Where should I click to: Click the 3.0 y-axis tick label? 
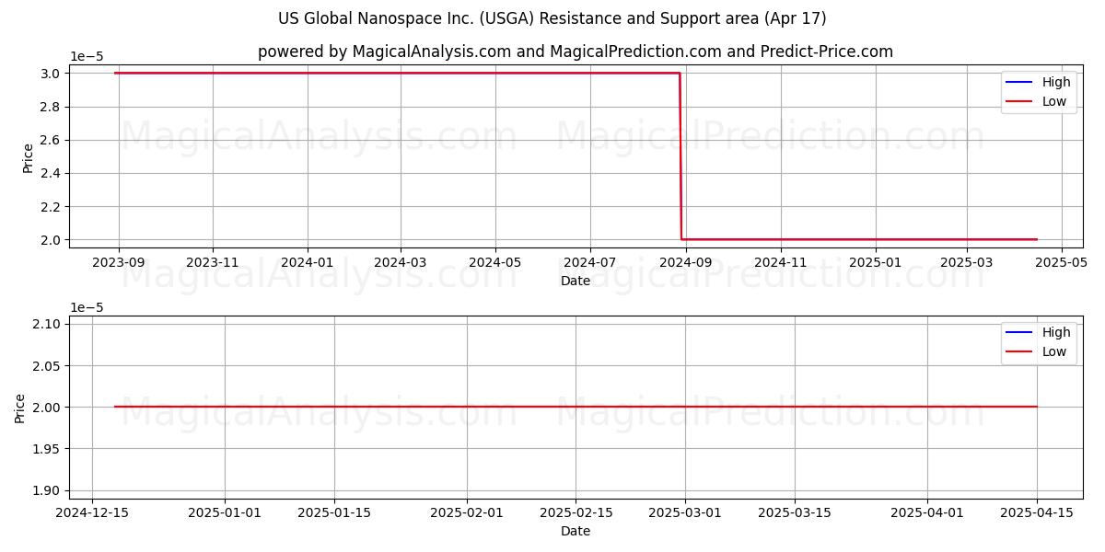52,74
